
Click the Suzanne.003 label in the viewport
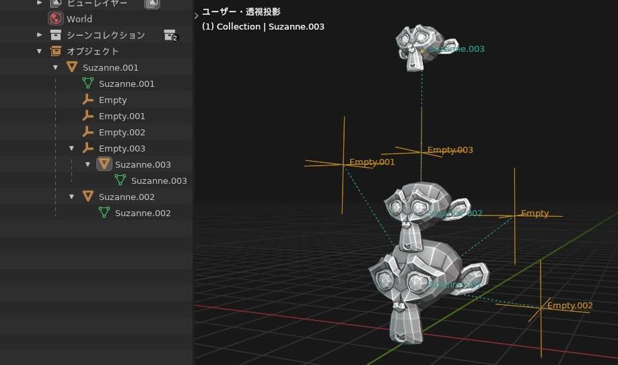pyautogui.click(x=457, y=49)
